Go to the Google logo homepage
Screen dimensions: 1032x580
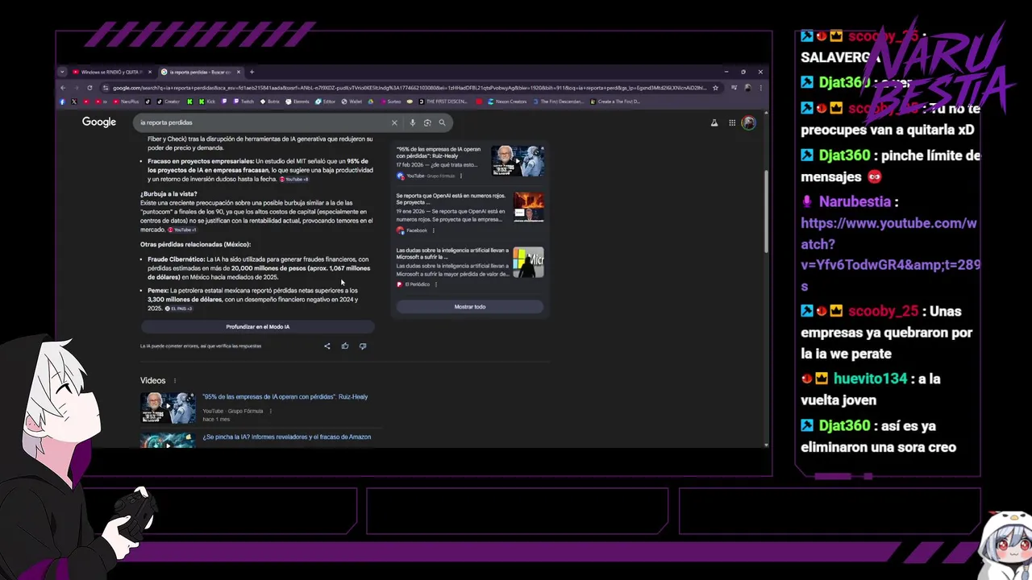click(x=99, y=122)
